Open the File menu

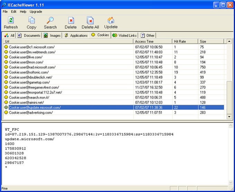[5, 11]
